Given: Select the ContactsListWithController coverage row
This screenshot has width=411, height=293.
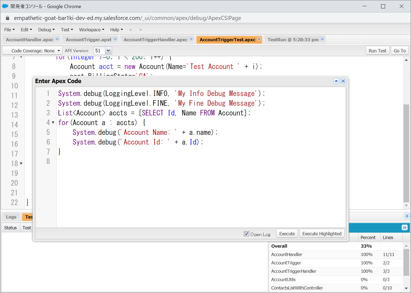Looking at the screenshot, I should point(335,288).
